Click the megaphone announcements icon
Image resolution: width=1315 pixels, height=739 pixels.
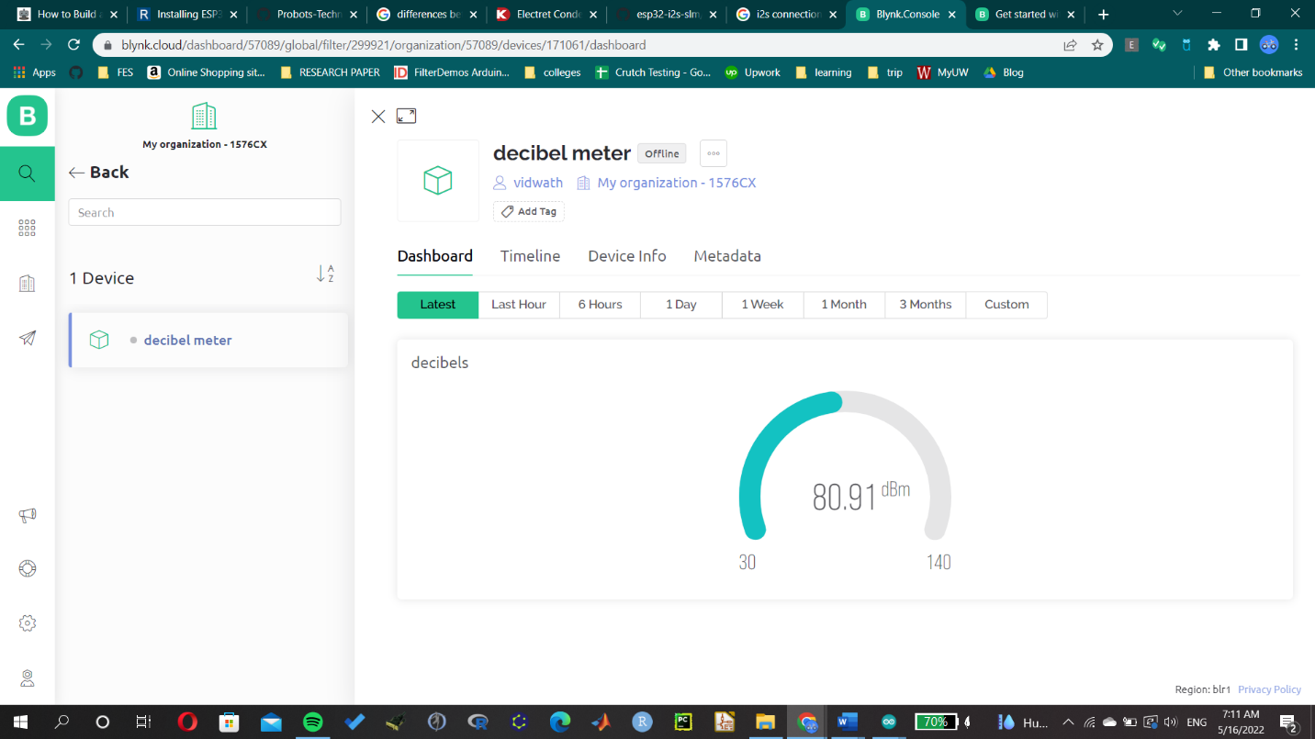pos(28,516)
